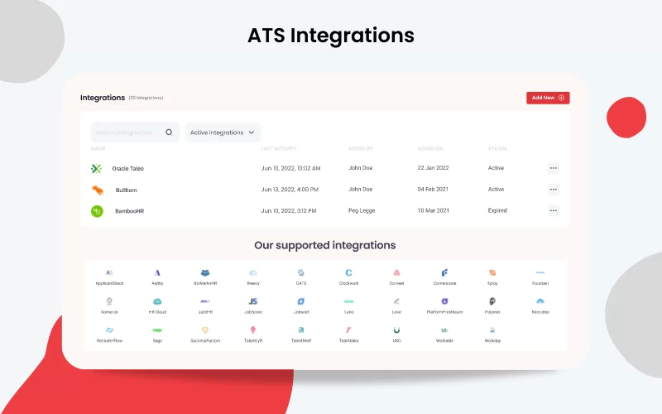
Task: Select the JazzHR integration icon
Action: pos(205,301)
